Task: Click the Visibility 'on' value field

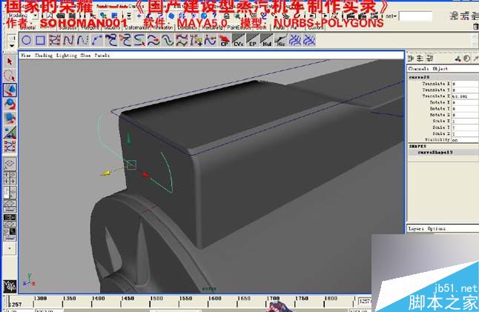Action: [465, 140]
